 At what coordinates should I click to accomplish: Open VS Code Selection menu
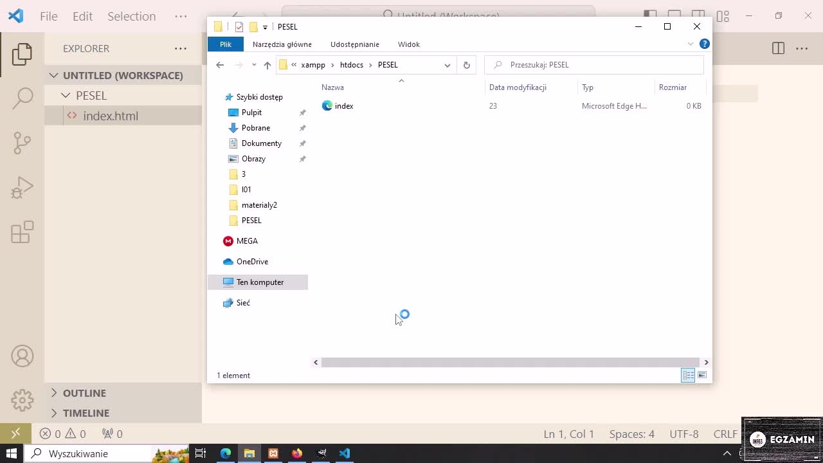pyautogui.click(x=131, y=16)
